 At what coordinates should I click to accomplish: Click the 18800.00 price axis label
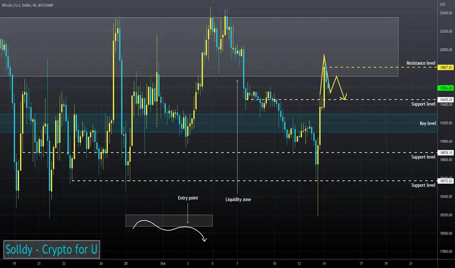click(446, 160)
